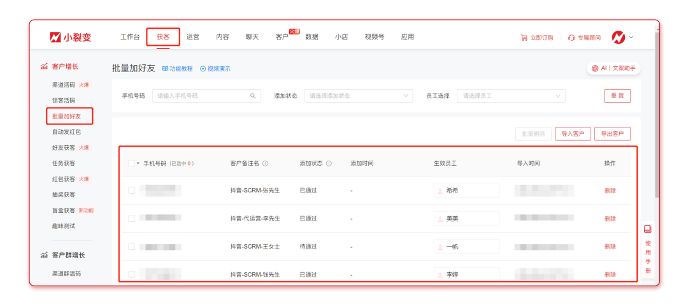This screenshot has height=306, width=688.
Task: Click the shopping cart 立即订购 icon
Action: tap(524, 38)
